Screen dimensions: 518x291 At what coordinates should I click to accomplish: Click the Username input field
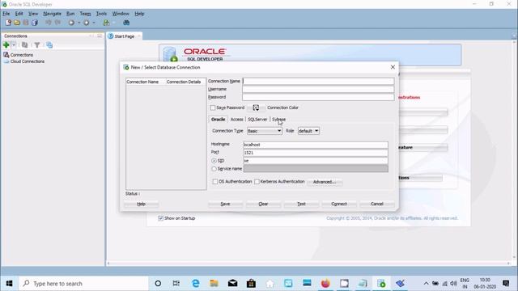point(318,89)
